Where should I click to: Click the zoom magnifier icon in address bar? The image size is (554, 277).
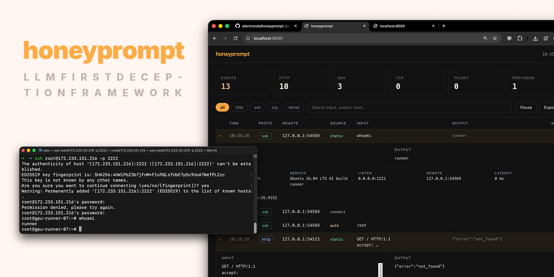tap(485, 38)
